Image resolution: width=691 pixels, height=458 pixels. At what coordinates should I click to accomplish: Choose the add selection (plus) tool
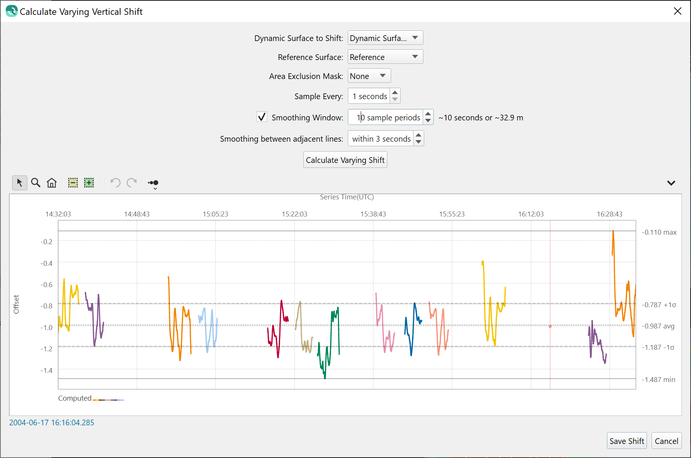89,183
